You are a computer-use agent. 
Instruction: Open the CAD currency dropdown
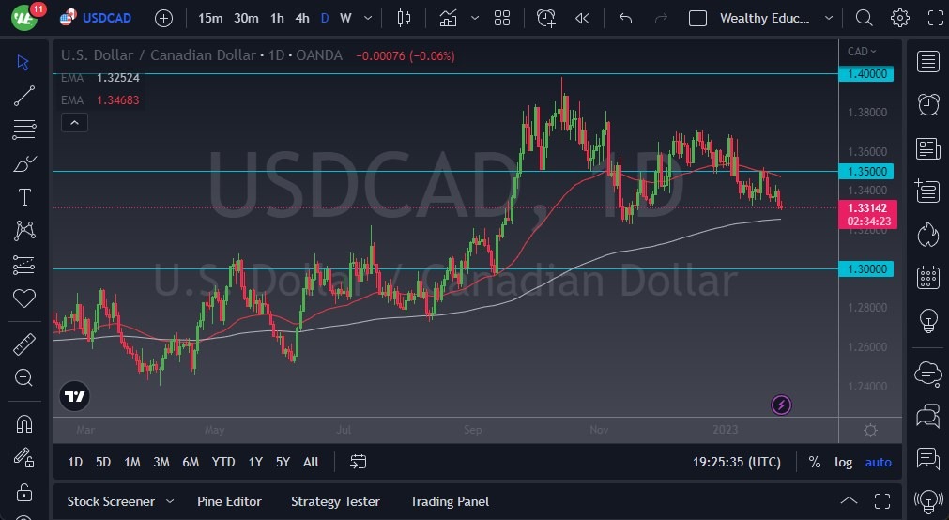coord(862,52)
